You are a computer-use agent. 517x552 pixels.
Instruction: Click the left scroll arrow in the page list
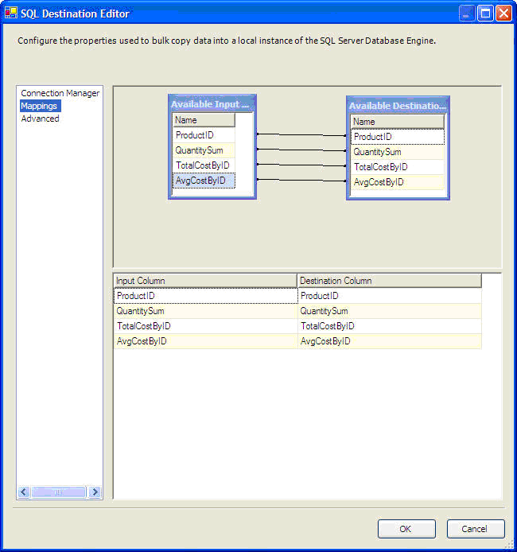pos(24,492)
